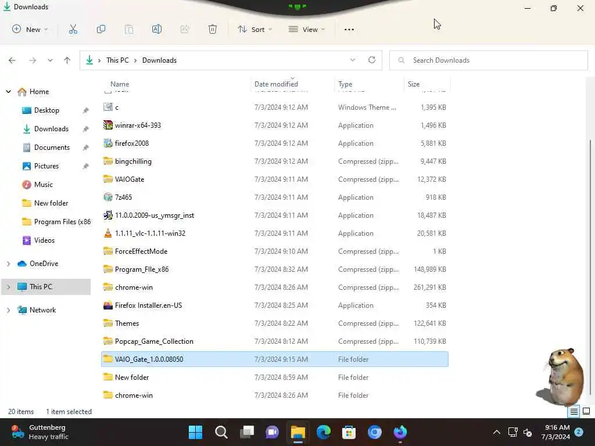Select Pictures in navigation pane
Viewport: 595px width, 446px height.
[x=46, y=166]
